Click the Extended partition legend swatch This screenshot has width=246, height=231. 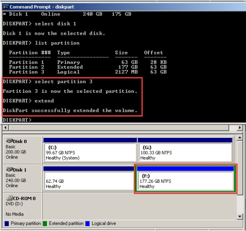(x=45, y=224)
